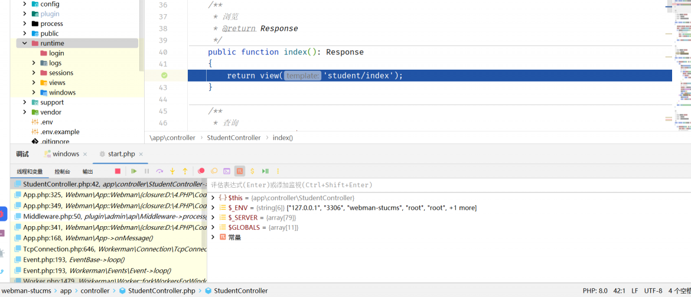Click controller in bottom navigation bar

click(x=95, y=291)
